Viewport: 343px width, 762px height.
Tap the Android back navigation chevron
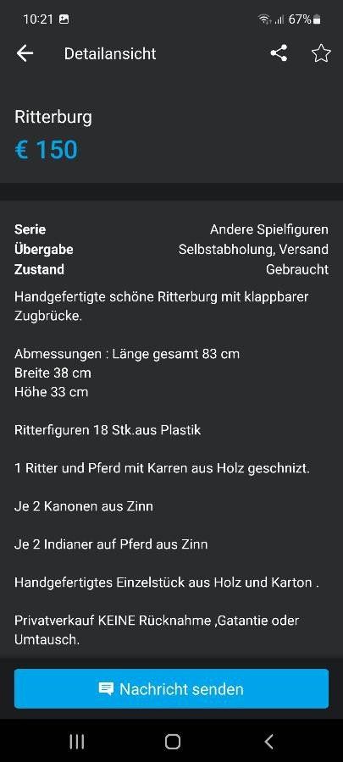(268, 742)
